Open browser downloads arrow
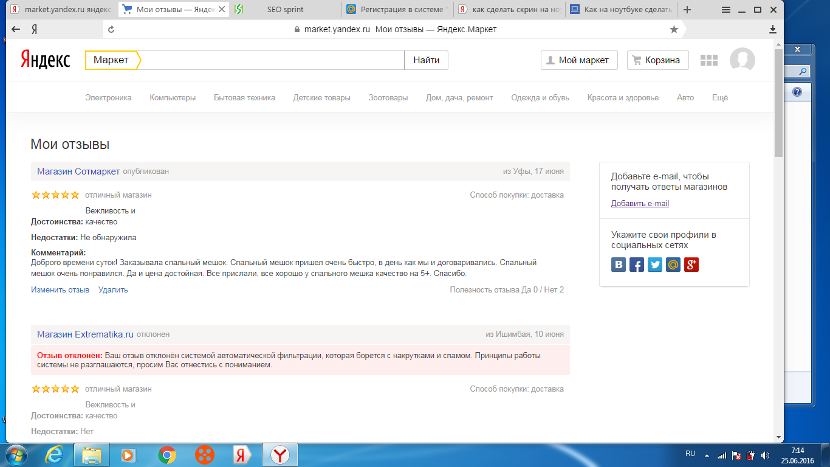The width and height of the screenshot is (830, 467). click(x=773, y=29)
